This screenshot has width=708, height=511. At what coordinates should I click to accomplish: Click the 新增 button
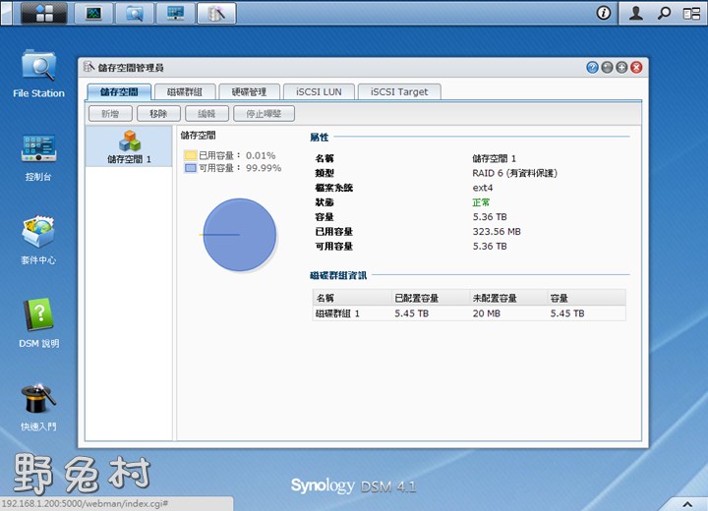110,114
